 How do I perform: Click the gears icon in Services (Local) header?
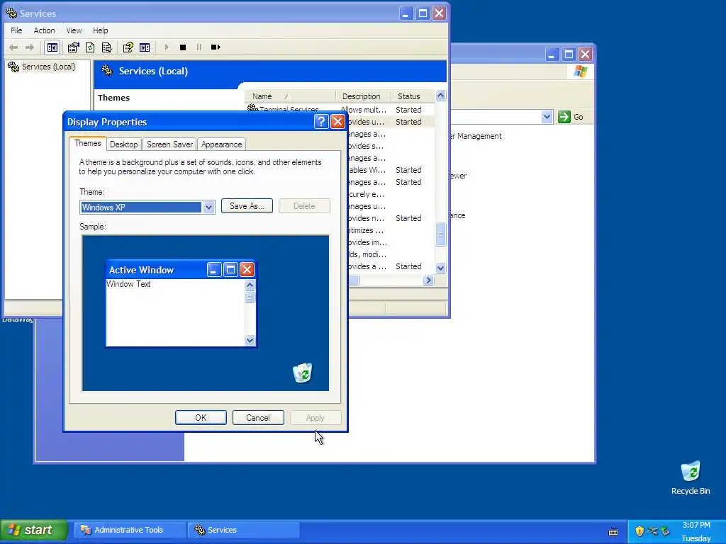tap(107, 71)
